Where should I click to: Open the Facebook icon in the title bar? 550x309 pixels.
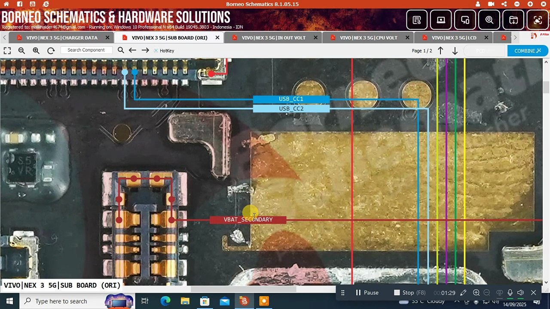pos(20,4)
